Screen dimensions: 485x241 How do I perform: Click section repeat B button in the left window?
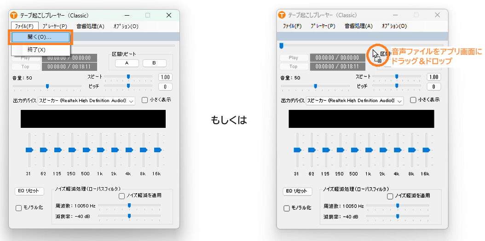[154, 63]
